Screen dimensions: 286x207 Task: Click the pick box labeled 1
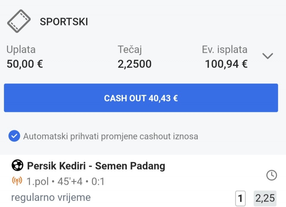click(x=240, y=198)
